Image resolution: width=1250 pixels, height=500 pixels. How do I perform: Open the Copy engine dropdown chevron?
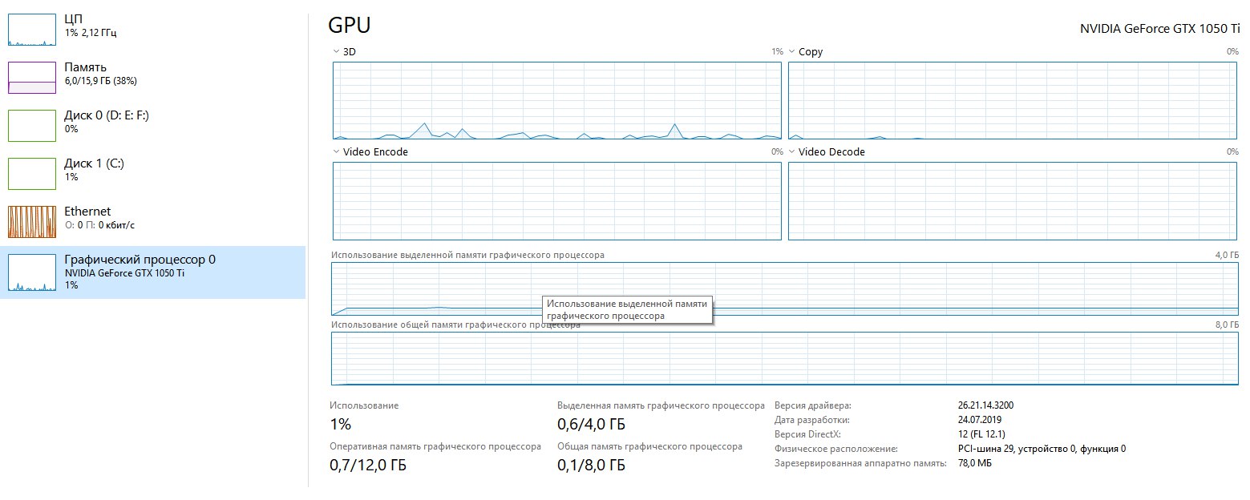791,52
